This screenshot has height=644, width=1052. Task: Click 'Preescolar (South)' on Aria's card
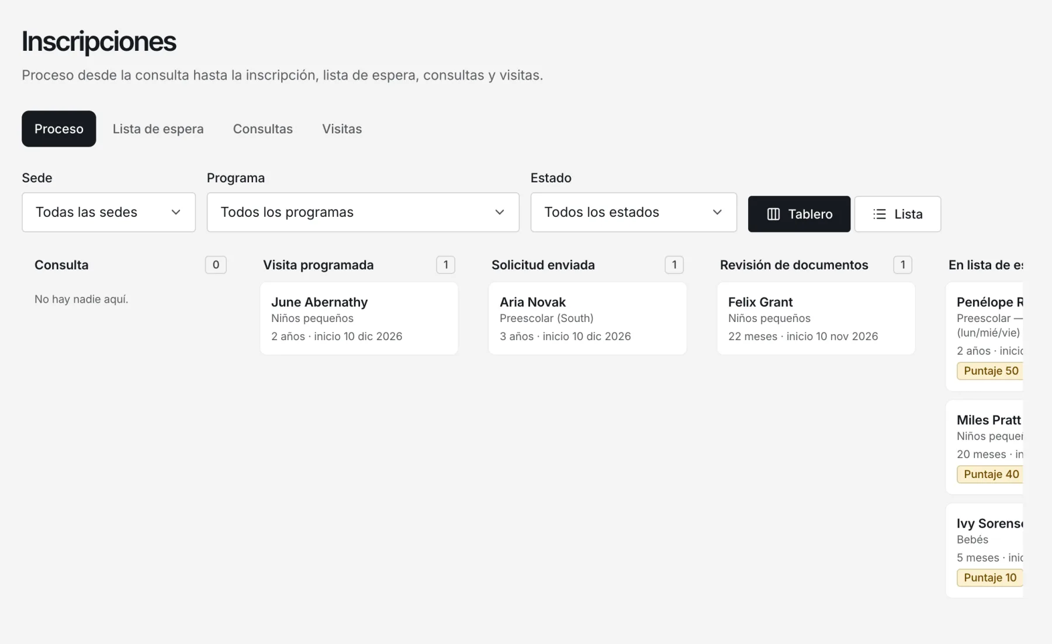coord(546,318)
